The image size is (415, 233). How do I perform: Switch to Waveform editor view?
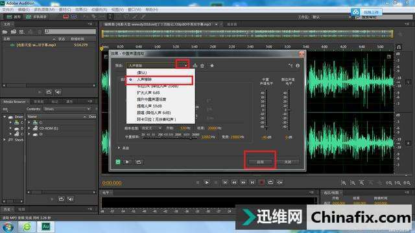(x=14, y=17)
